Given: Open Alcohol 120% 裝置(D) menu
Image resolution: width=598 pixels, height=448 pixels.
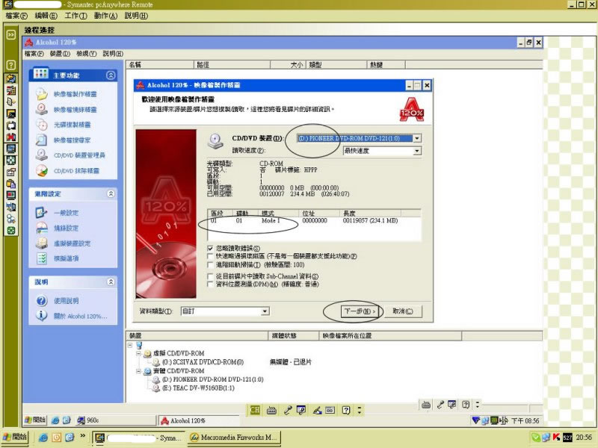Looking at the screenshot, I should point(60,54).
